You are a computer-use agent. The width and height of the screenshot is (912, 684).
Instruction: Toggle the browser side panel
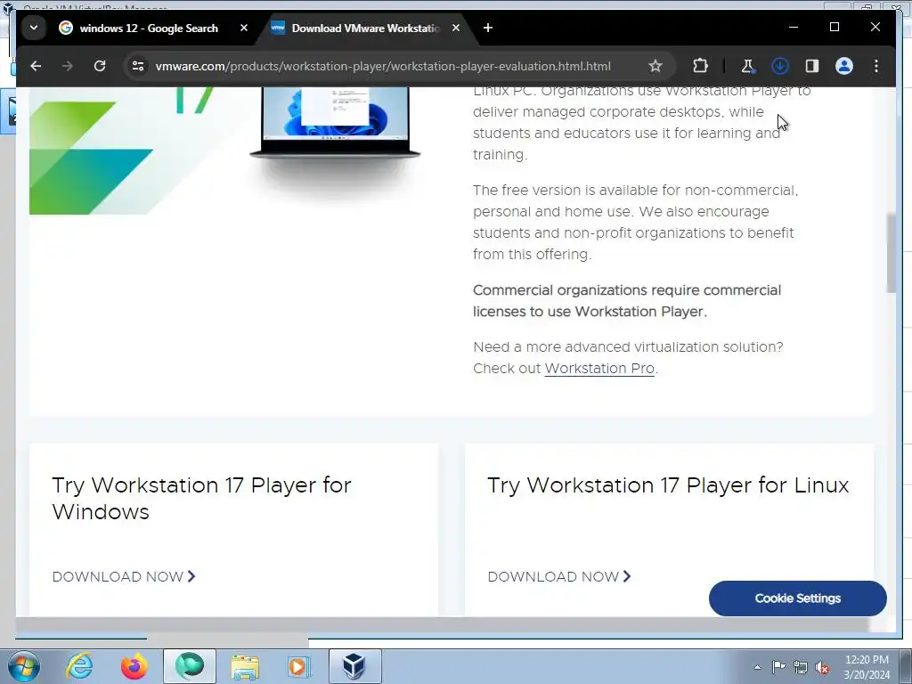812,66
